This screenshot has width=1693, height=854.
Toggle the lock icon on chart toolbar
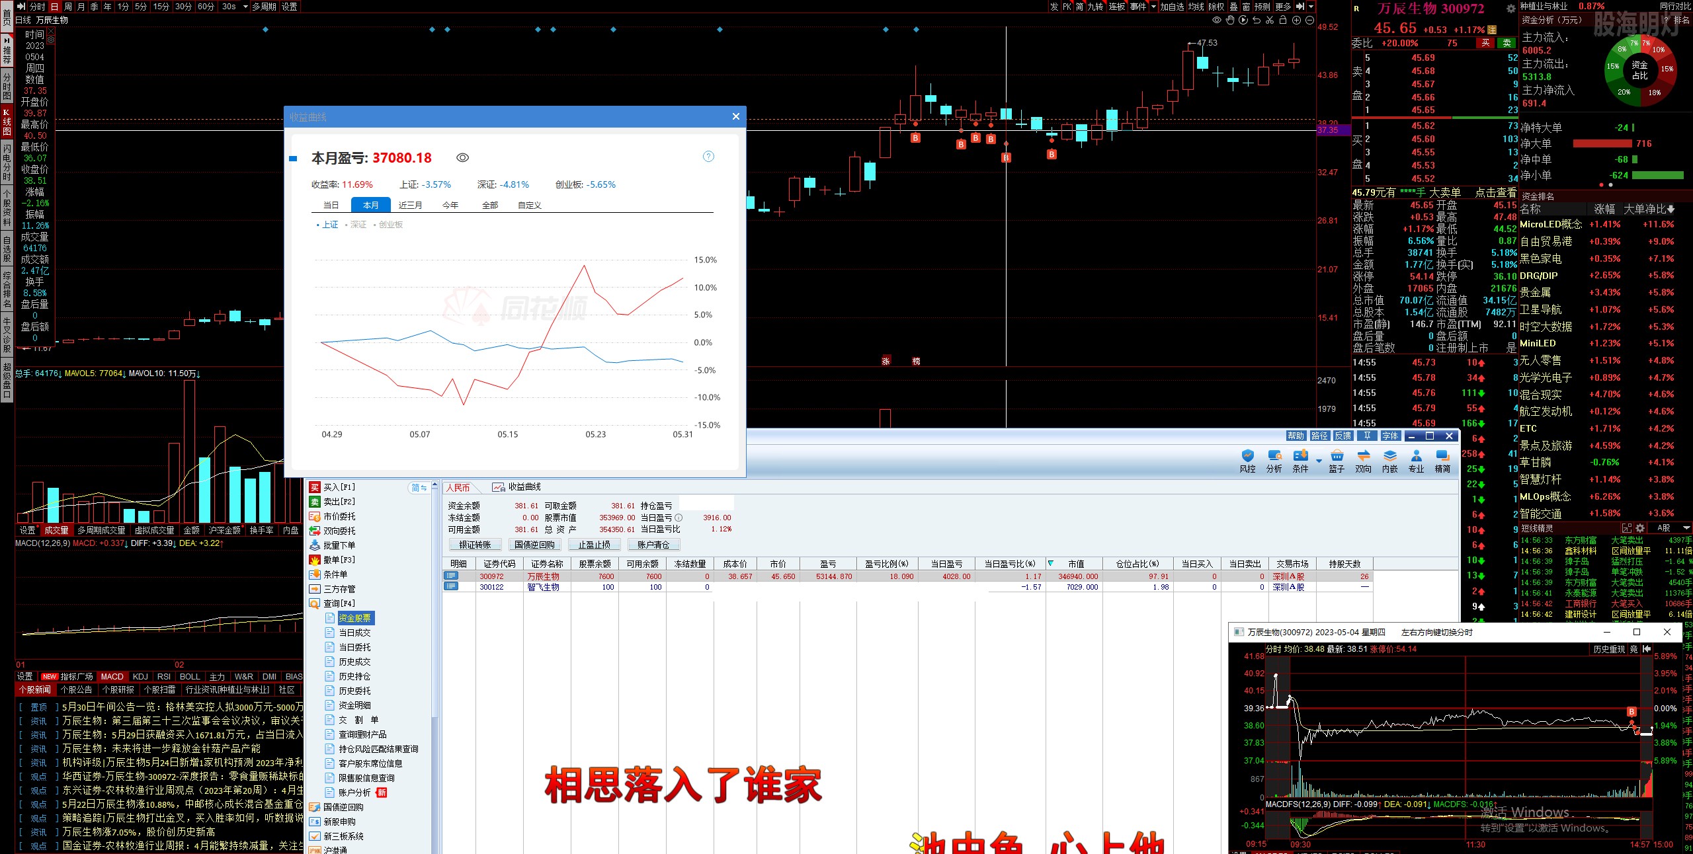(x=1282, y=20)
